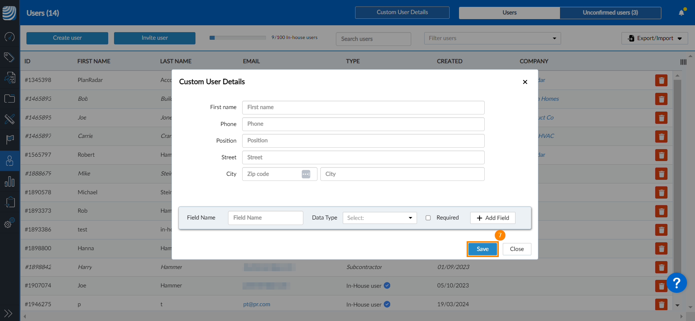
Task: Click the in-house users progress bar
Action: point(238,38)
